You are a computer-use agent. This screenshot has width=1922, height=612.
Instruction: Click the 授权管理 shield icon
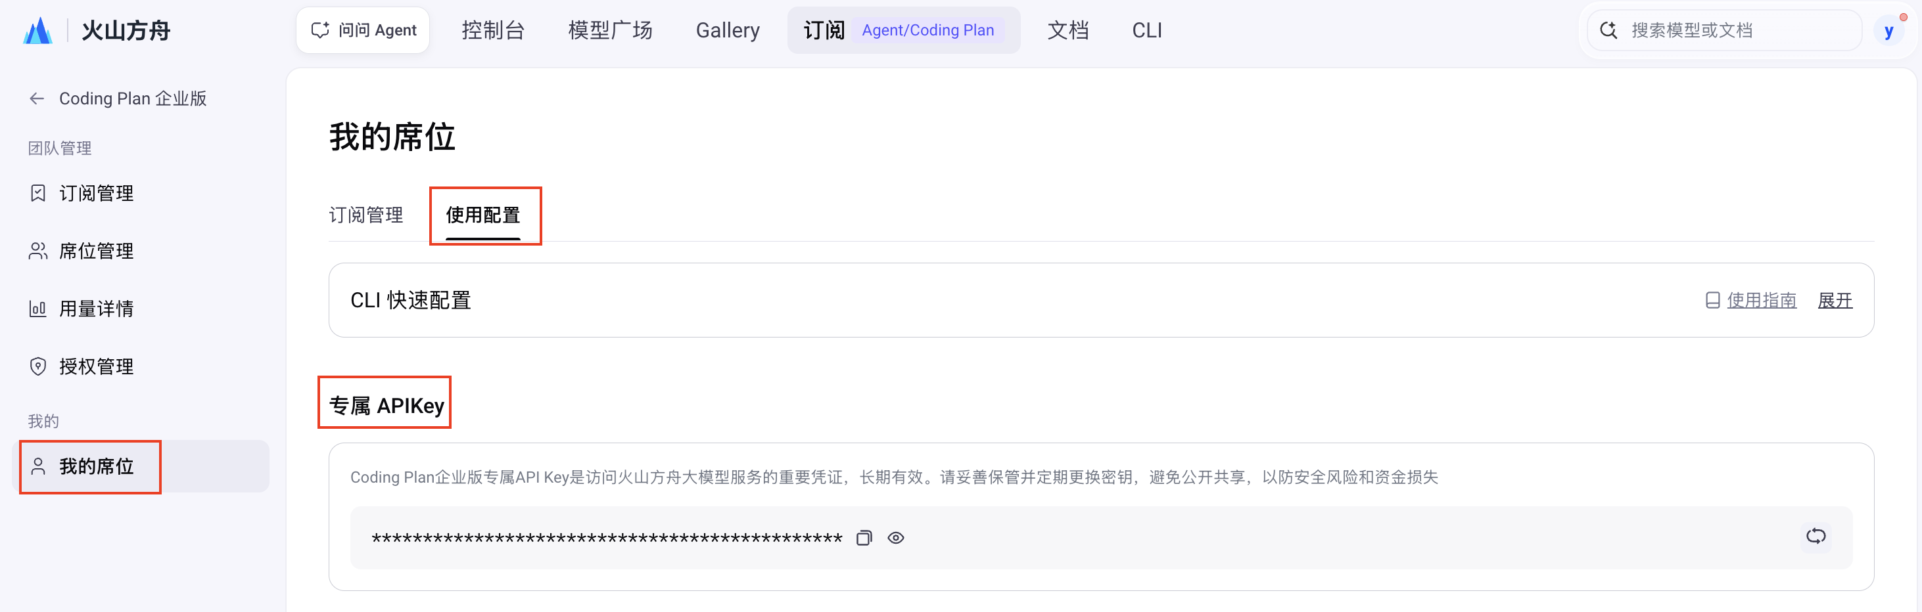(38, 367)
